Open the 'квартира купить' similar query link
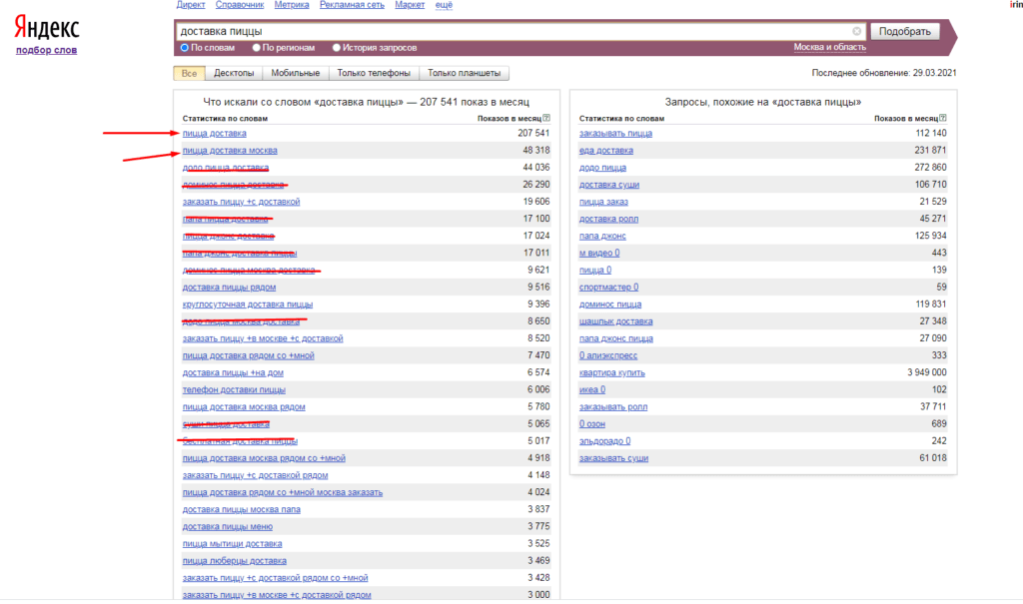The width and height of the screenshot is (1023, 604). [x=611, y=373]
